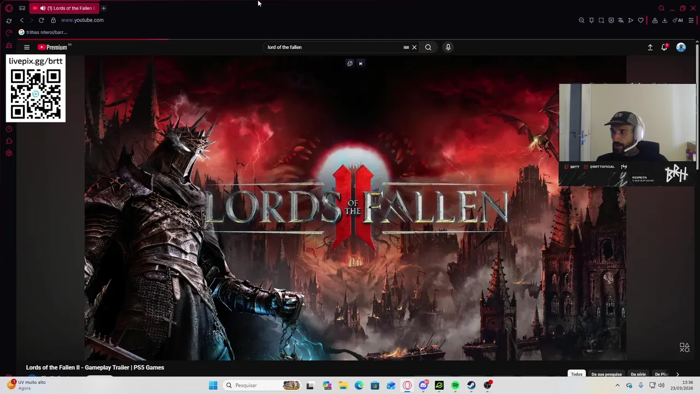Screen dimensions: 700x394
Task: Take a snapshot with the capture icon
Action: pyautogui.click(x=601, y=20)
